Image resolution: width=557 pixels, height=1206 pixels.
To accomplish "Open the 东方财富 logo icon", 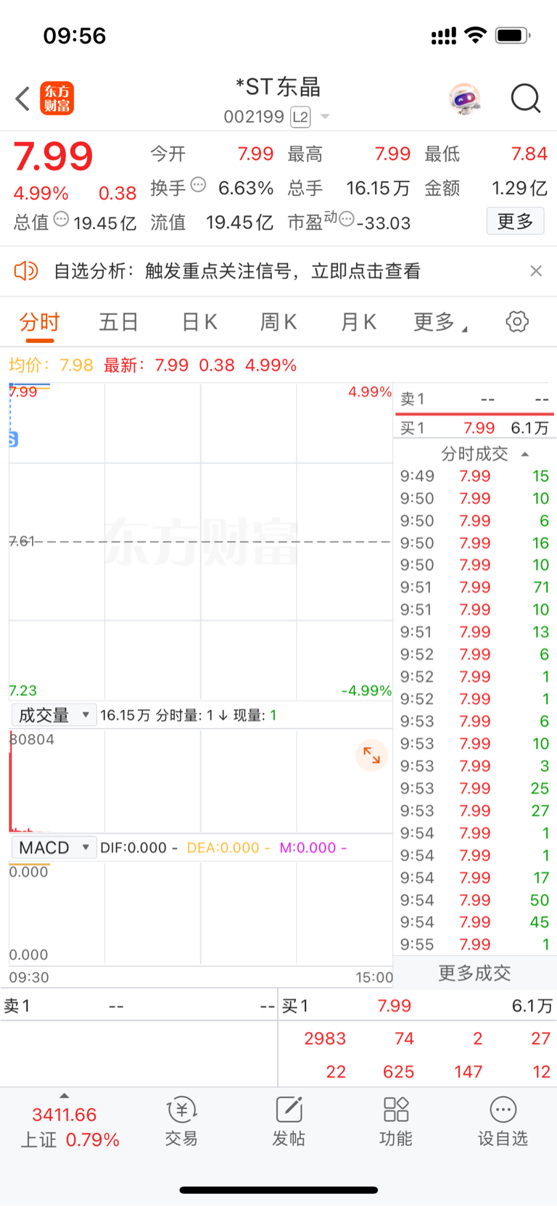I will pyautogui.click(x=57, y=99).
